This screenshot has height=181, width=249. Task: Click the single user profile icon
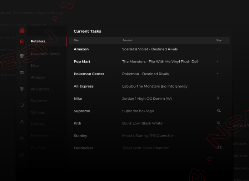(x=22, y=122)
